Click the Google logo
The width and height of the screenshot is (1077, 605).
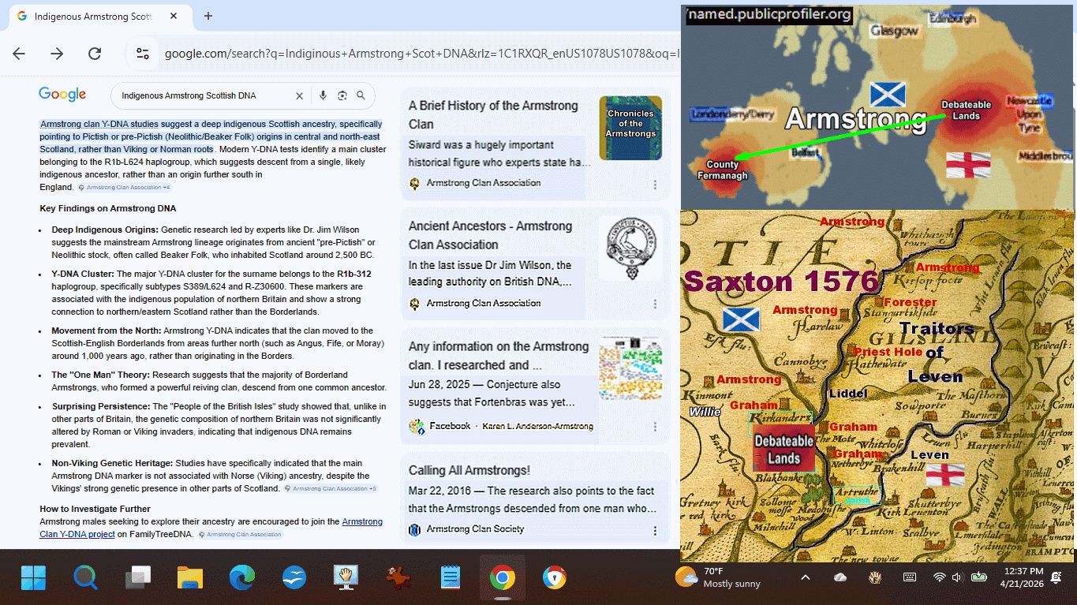pyautogui.click(x=62, y=95)
